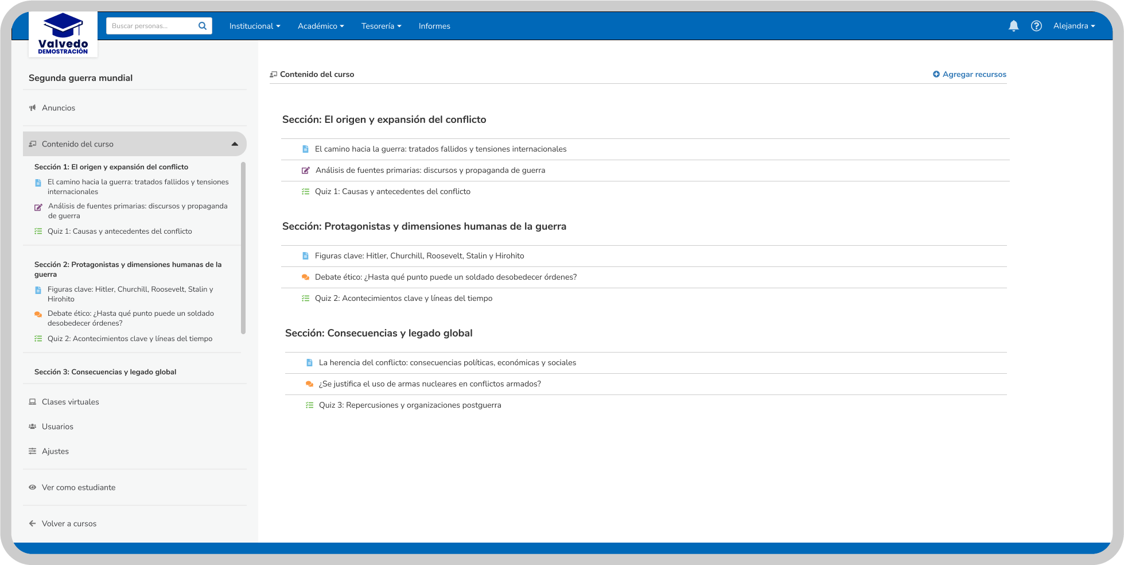
Task: Go to the Informes menu item
Action: (434, 26)
